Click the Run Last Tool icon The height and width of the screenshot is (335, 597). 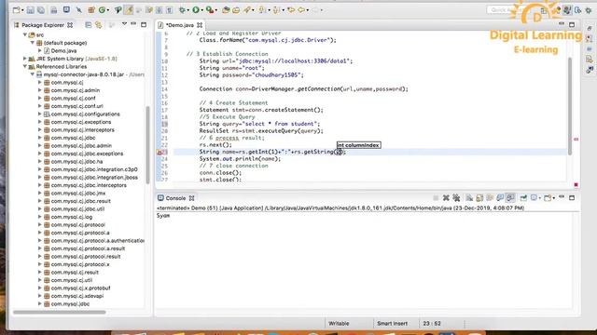tap(209, 10)
